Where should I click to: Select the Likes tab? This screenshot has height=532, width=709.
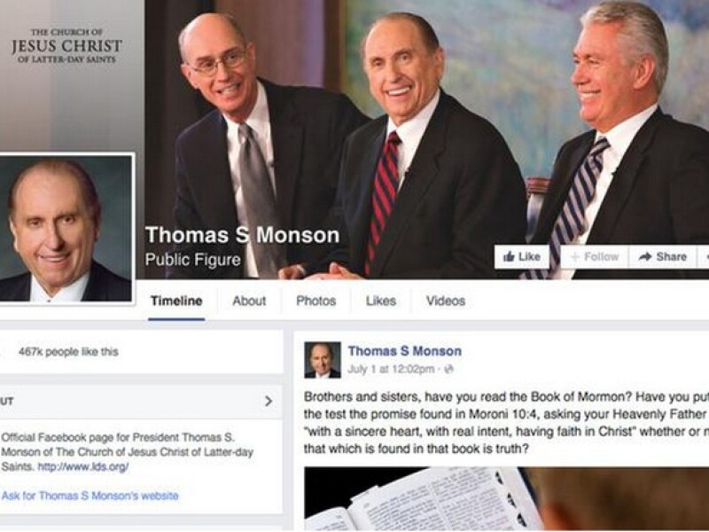tap(381, 301)
